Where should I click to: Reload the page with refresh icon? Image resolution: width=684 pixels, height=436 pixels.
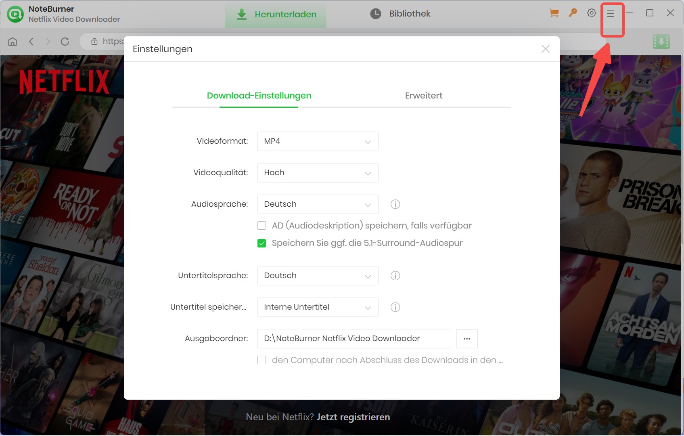(65, 42)
